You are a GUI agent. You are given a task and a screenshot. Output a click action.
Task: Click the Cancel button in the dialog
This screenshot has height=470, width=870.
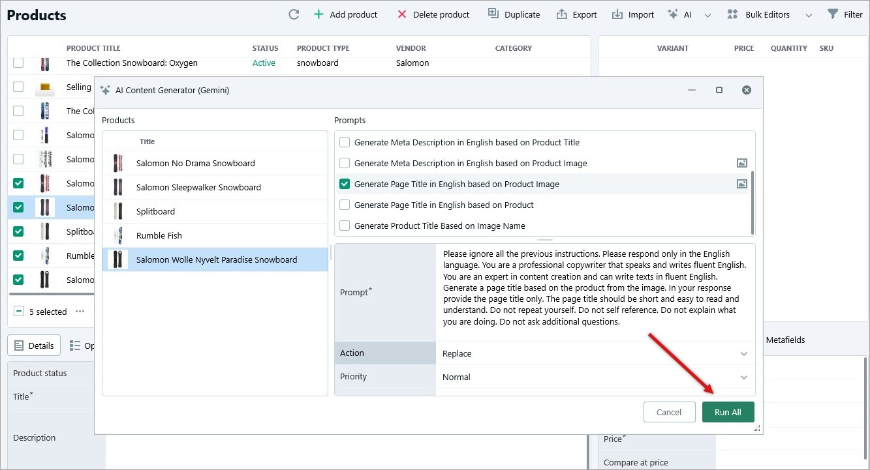(669, 412)
